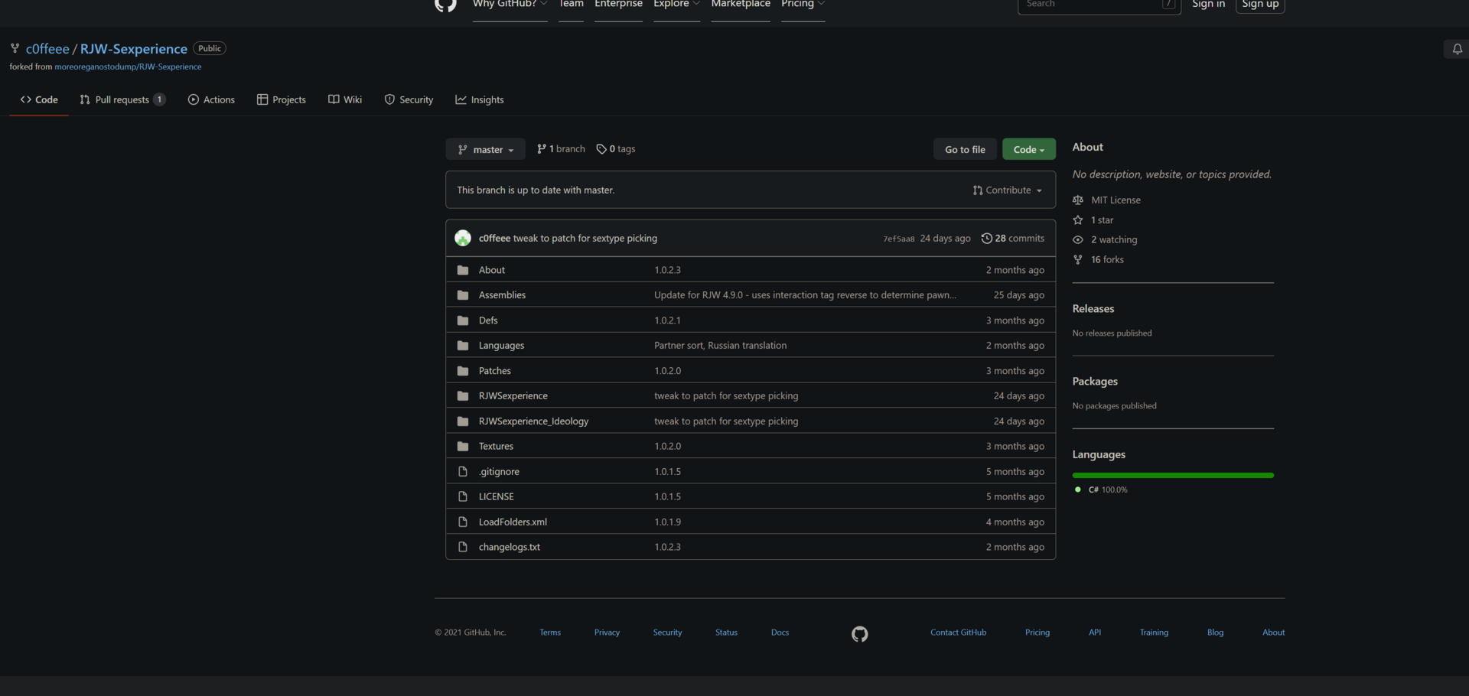Click the Enterprise header link
The image size is (1469, 696).
coord(618,5)
